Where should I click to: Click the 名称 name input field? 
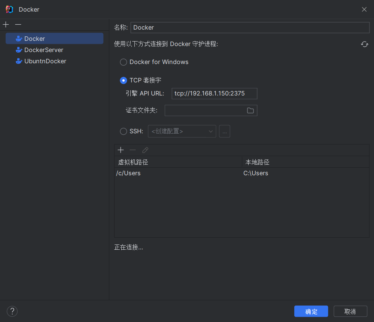pyautogui.click(x=250, y=28)
